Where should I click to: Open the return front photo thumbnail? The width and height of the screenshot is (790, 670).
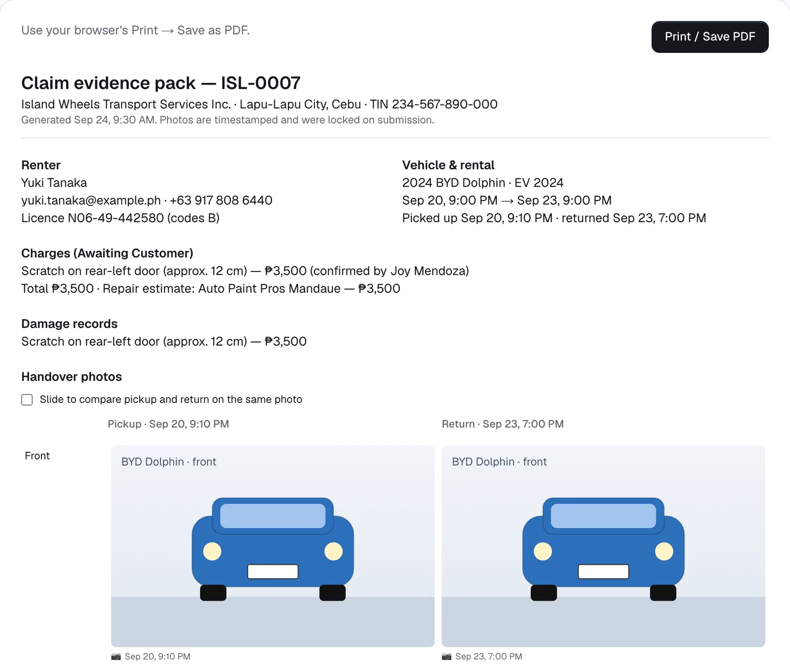click(x=603, y=546)
